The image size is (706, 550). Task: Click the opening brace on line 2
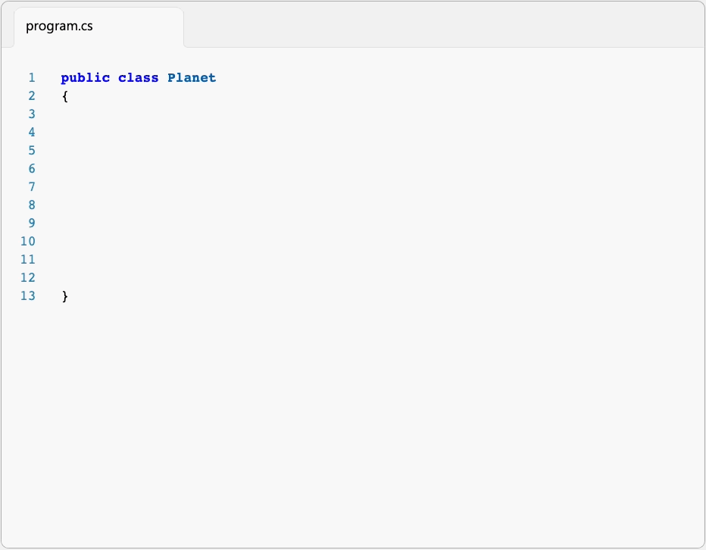[x=65, y=96]
